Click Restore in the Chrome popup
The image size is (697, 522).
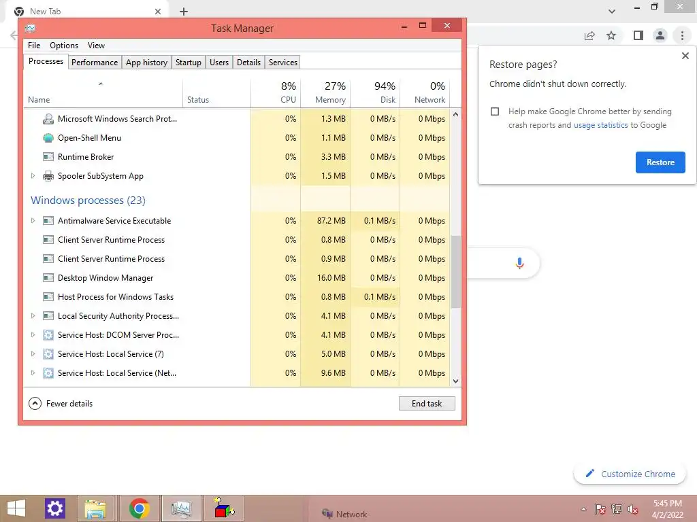pyautogui.click(x=660, y=162)
